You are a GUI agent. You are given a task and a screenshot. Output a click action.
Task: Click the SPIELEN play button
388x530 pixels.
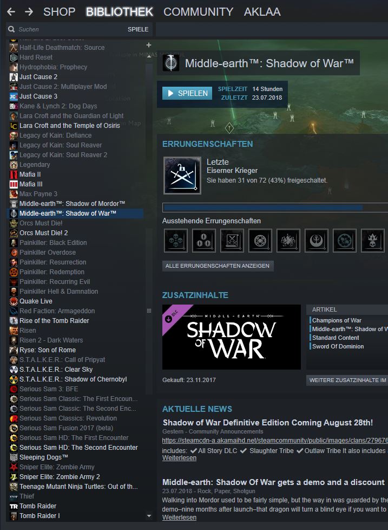pyautogui.click(x=187, y=93)
